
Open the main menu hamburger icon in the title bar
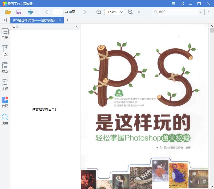coord(173,3)
